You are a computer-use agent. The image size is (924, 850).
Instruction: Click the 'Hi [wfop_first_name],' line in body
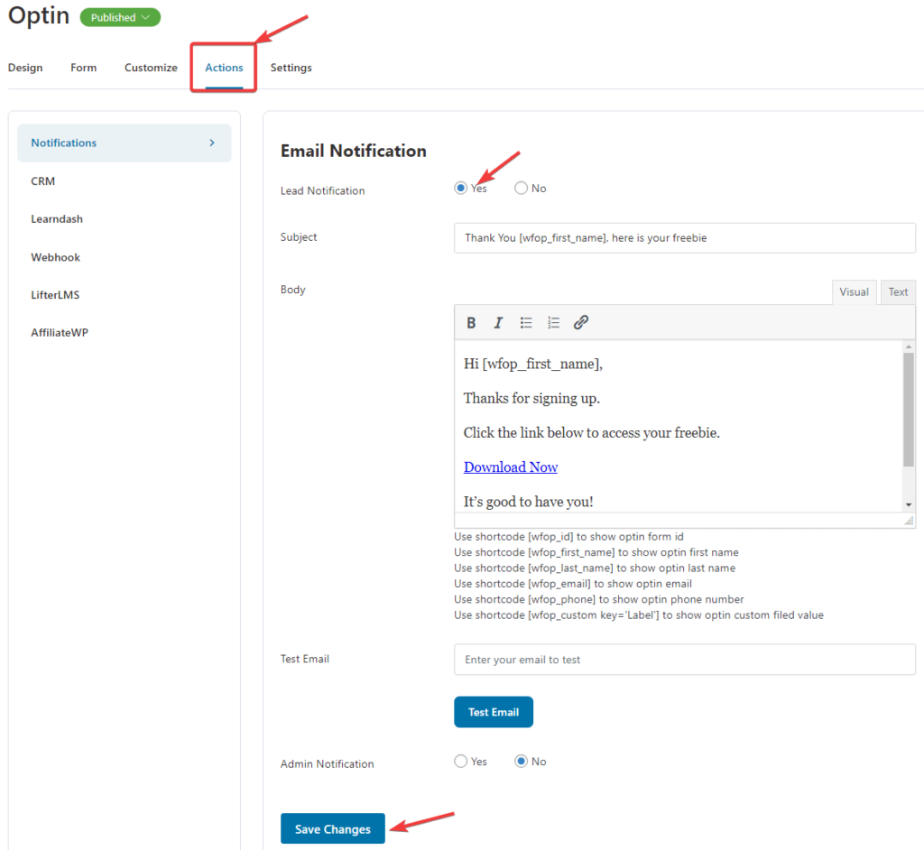532,364
